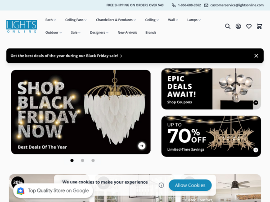
Task: Open wishlist heart icon
Action: click(249, 26)
